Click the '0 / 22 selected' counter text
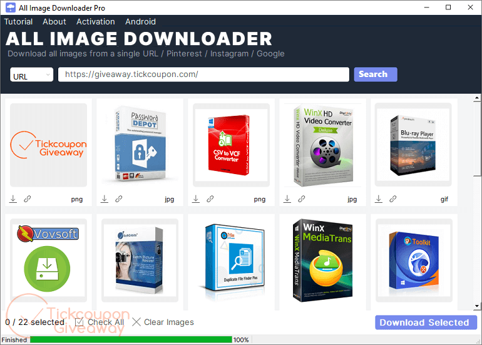This screenshot has width=482, height=345. [x=34, y=322]
